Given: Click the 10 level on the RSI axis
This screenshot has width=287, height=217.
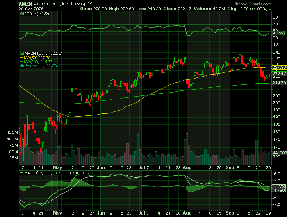Looking at the screenshot, I should click(x=275, y=45).
